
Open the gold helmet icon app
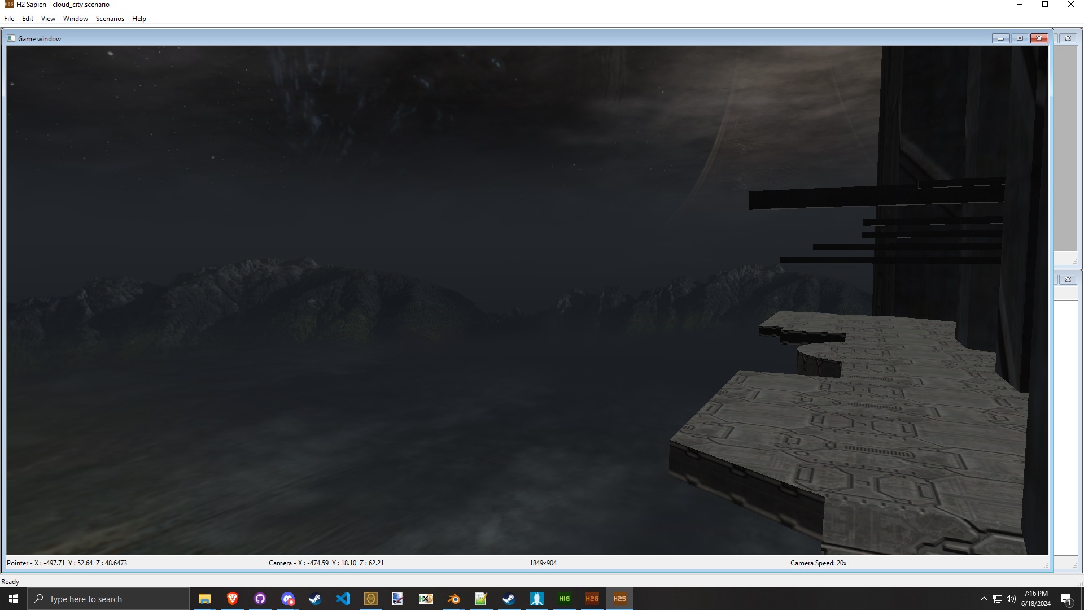(x=370, y=599)
